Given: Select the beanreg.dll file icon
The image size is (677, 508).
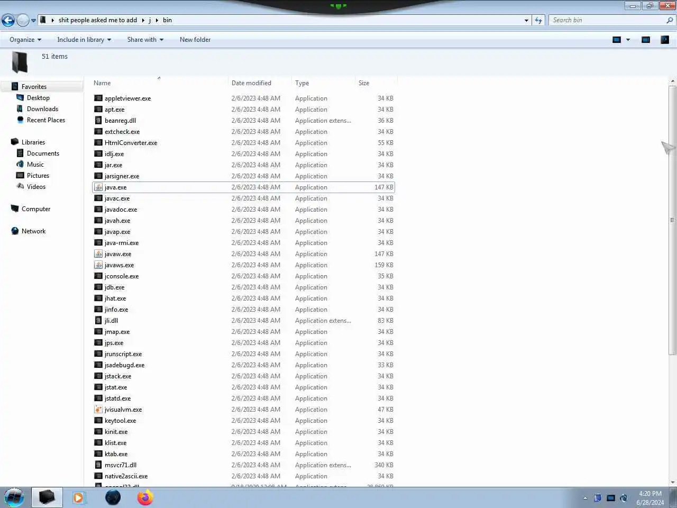Looking at the screenshot, I should click(98, 121).
